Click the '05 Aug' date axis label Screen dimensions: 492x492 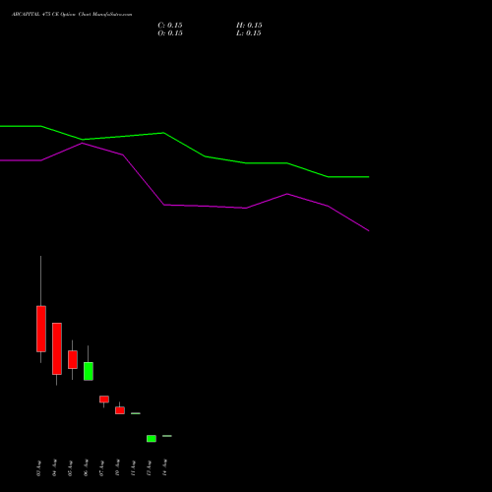(70, 468)
